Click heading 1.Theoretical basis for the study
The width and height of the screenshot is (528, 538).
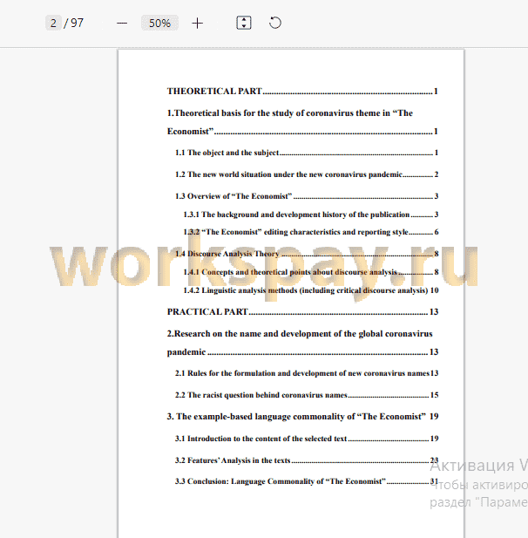[x=290, y=113]
